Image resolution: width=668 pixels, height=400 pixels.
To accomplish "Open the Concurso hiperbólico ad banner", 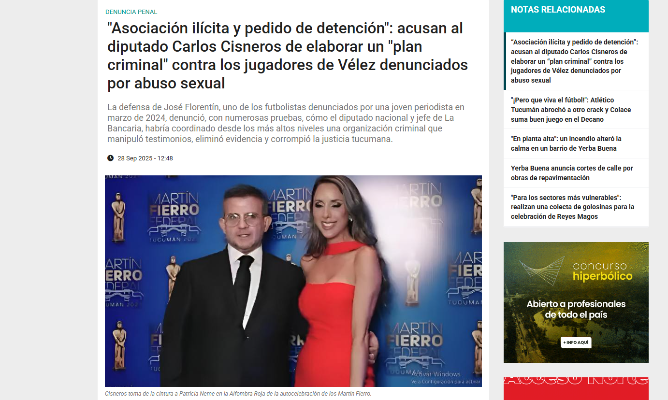I will (576, 302).
